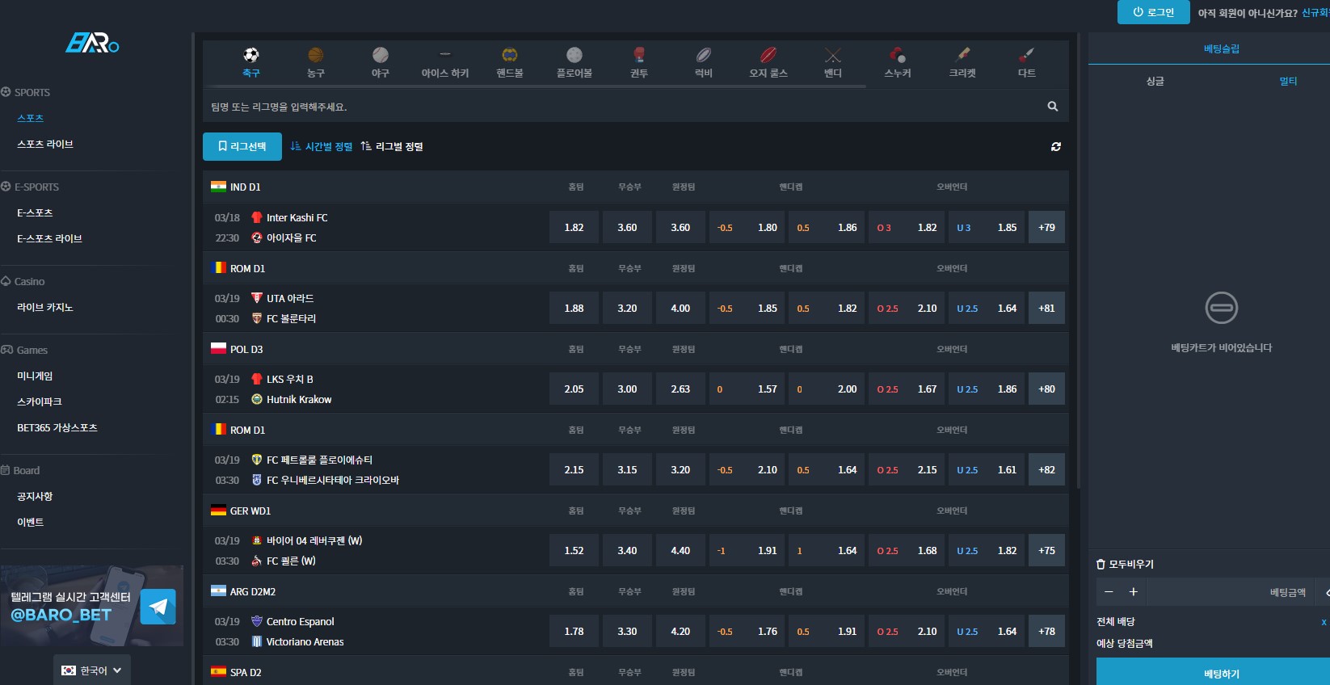Switch bet slip to 멀티 mode

(1288, 82)
